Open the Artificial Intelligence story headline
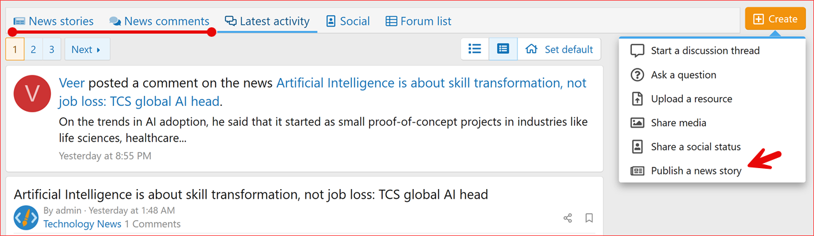The image size is (814, 236). pos(251,194)
